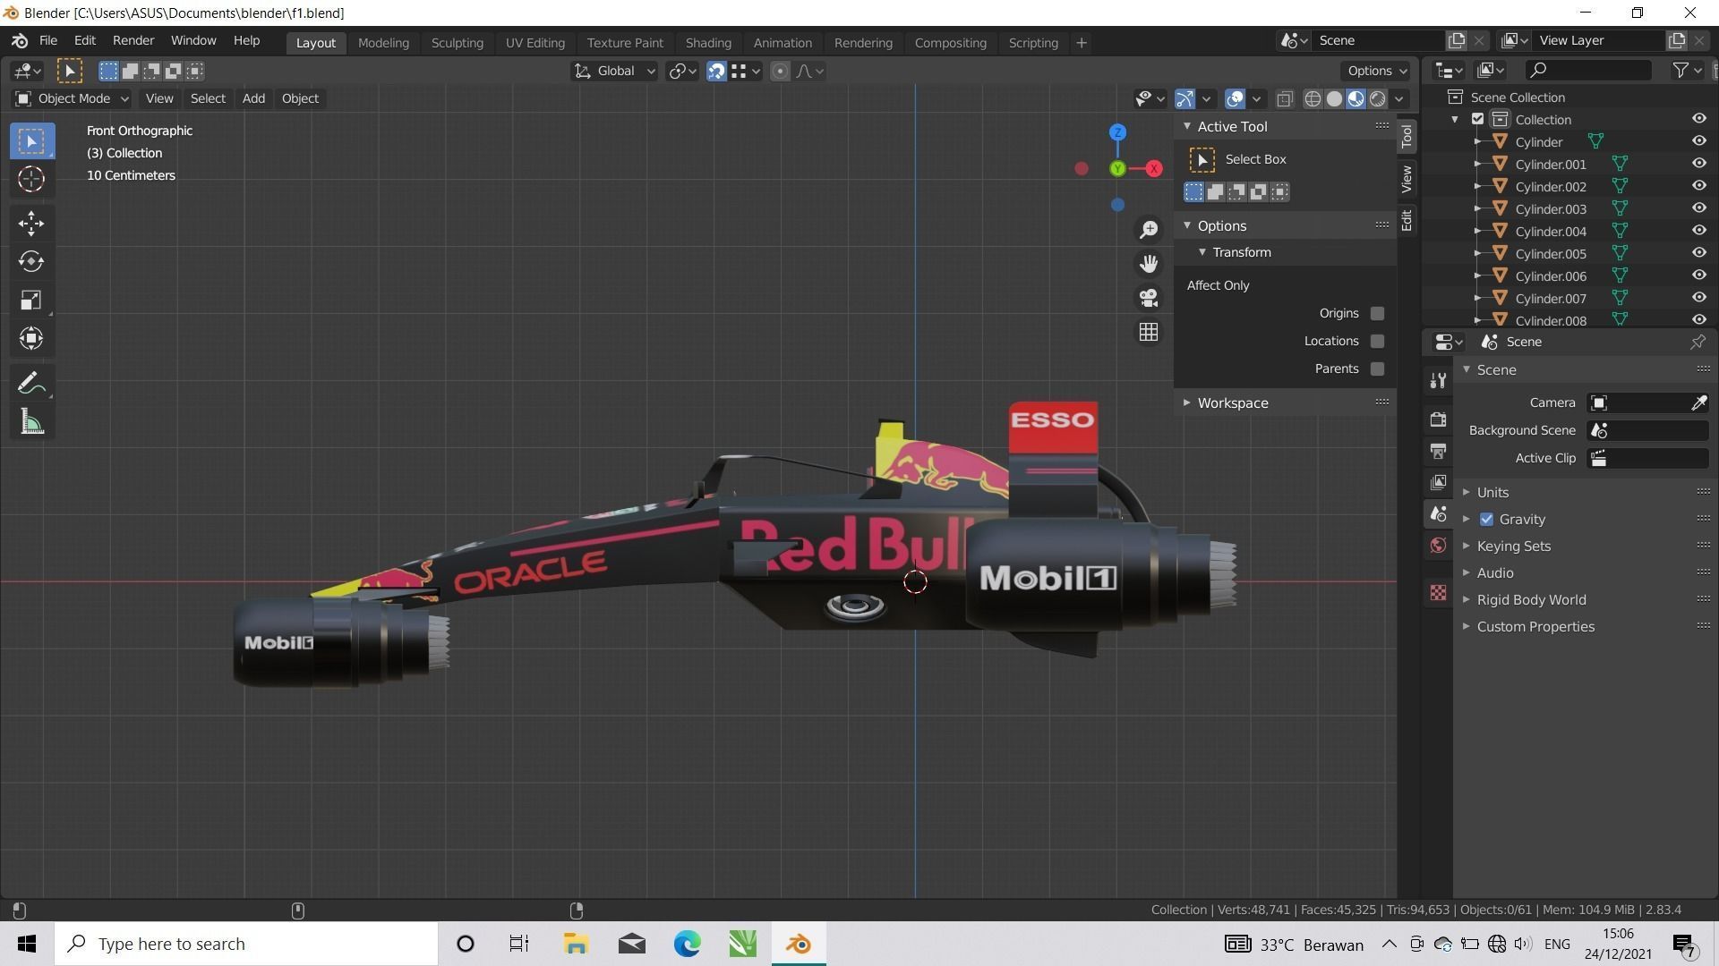This screenshot has height=966, width=1719.
Task: Toggle viewport overlays icon
Action: pos(1235,98)
